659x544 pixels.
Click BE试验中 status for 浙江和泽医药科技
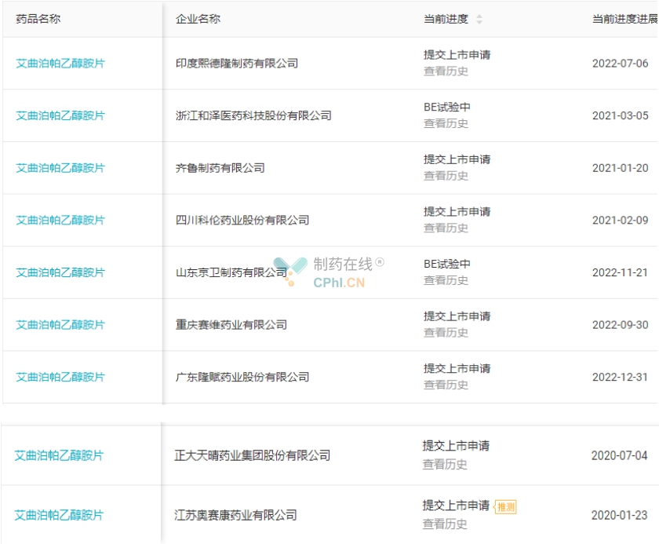(446, 108)
